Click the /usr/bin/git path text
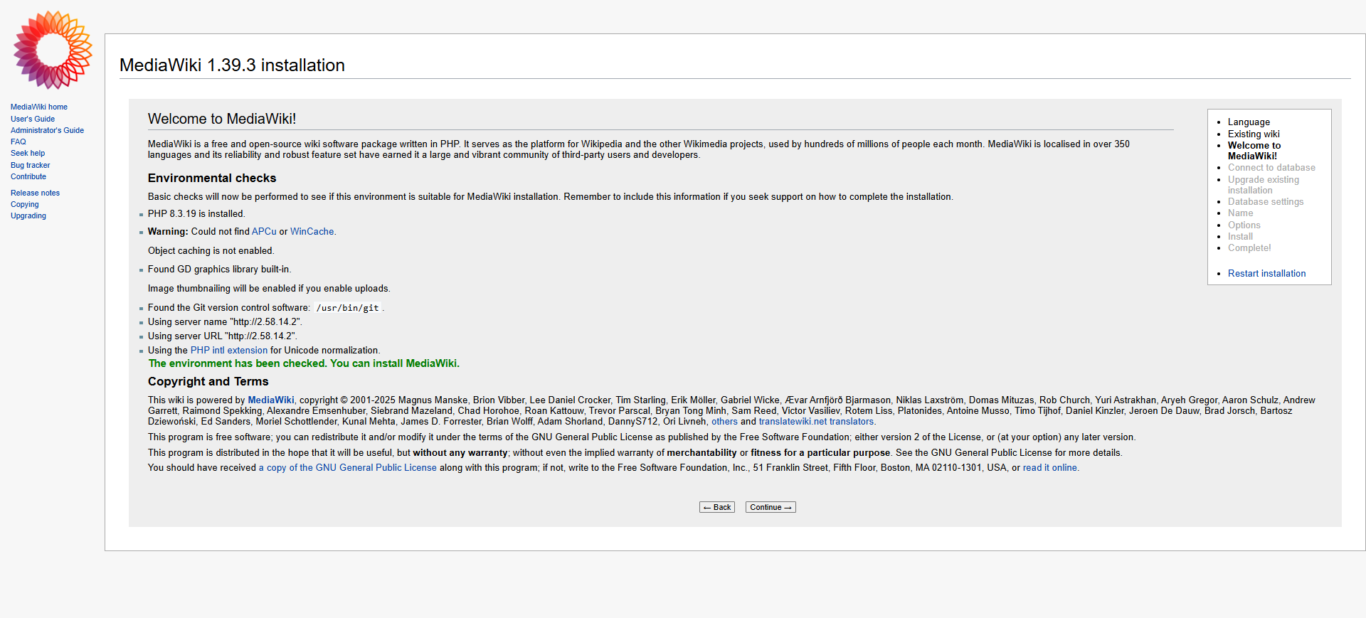The height and width of the screenshot is (618, 1366). (x=347, y=308)
